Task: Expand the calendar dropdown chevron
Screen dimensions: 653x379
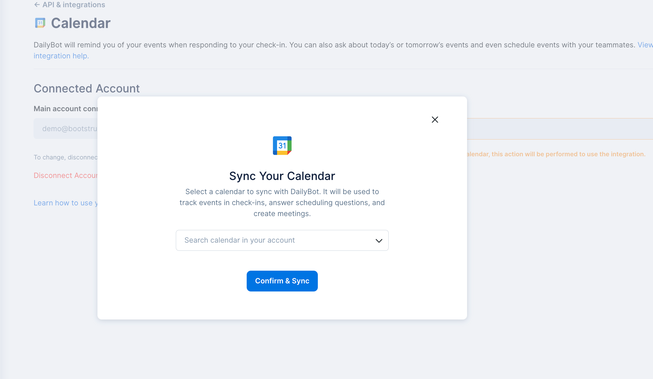Action: point(379,241)
